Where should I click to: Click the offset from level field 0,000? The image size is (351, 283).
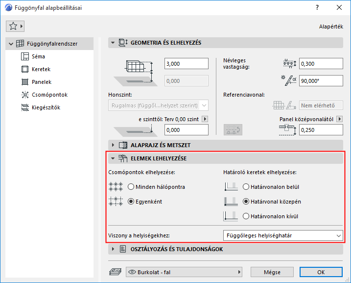point(187,130)
